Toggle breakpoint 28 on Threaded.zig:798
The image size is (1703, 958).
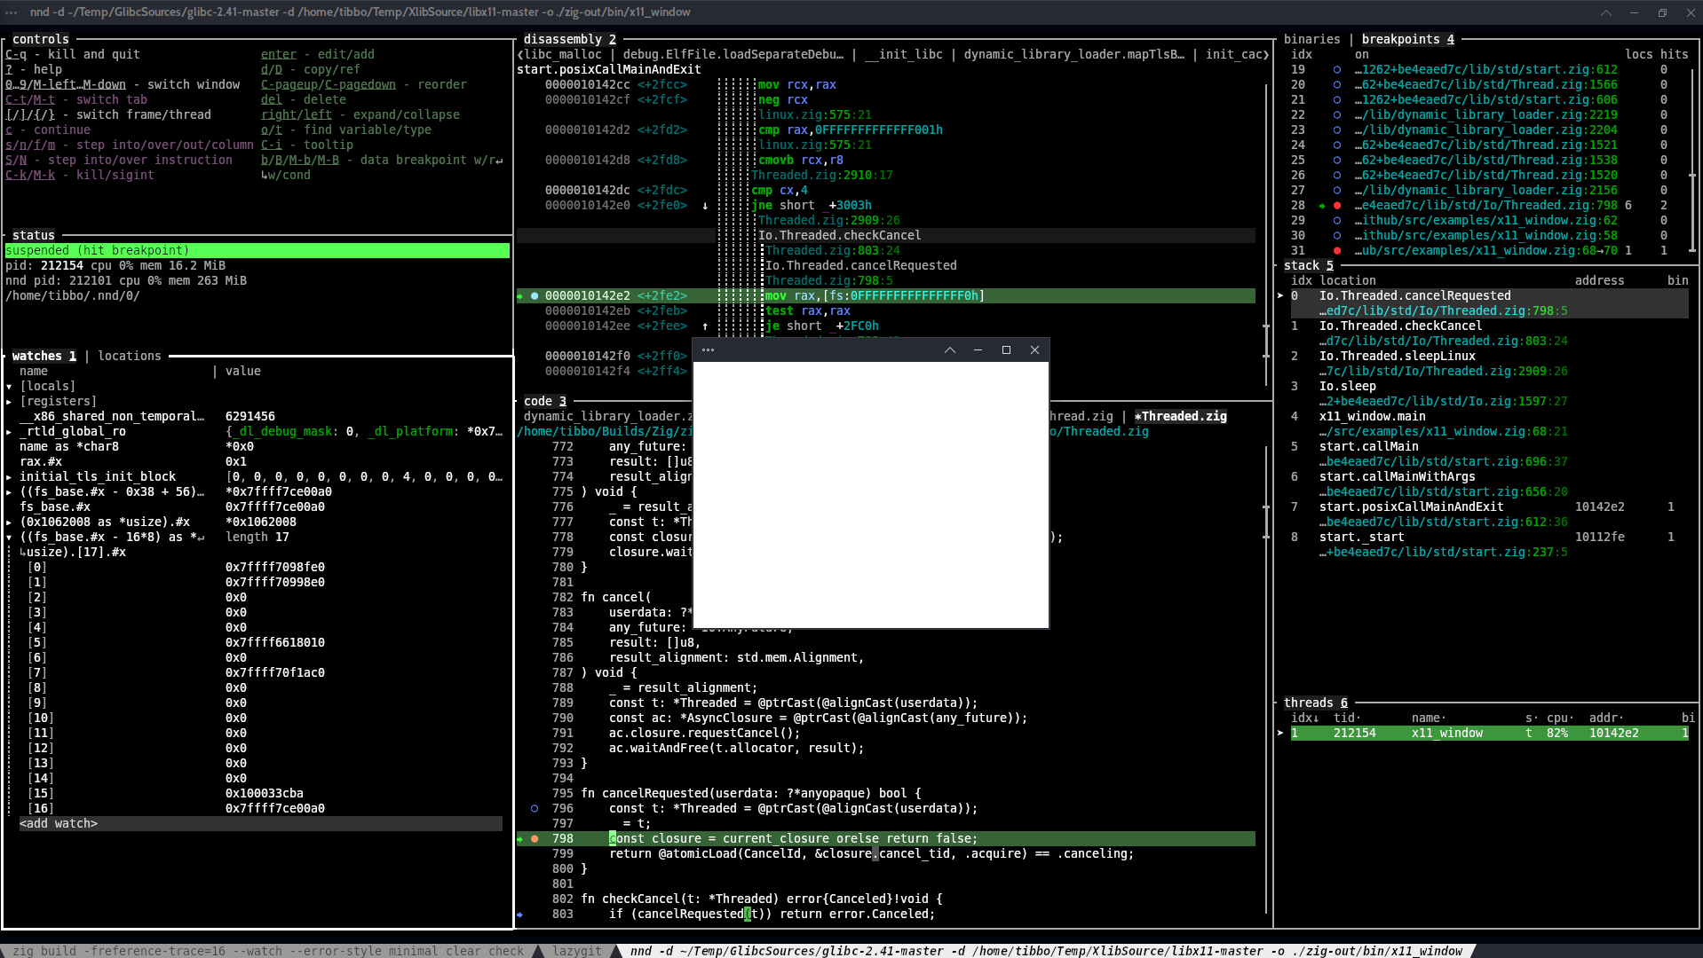pyautogui.click(x=1337, y=205)
